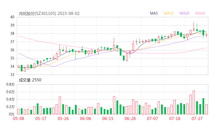Image resolution: width=211 pixels, height=125 pixels.
Task: Select the 33 price axis label
Action: click(12, 75)
